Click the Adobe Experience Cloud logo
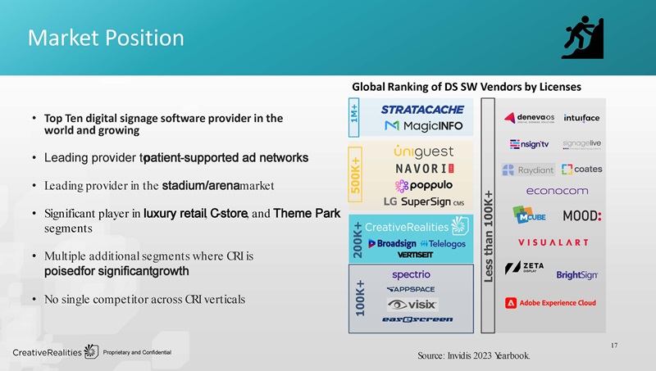The height and width of the screenshot is (371, 656). click(550, 303)
